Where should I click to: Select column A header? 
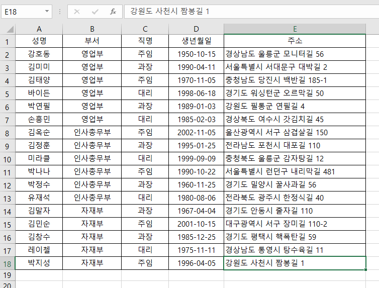click(x=39, y=29)
